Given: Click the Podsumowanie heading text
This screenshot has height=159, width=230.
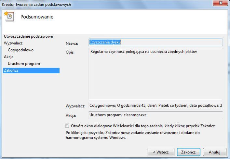Looking at the screenshot, I should pyautogui.click(x=37, y=17).
